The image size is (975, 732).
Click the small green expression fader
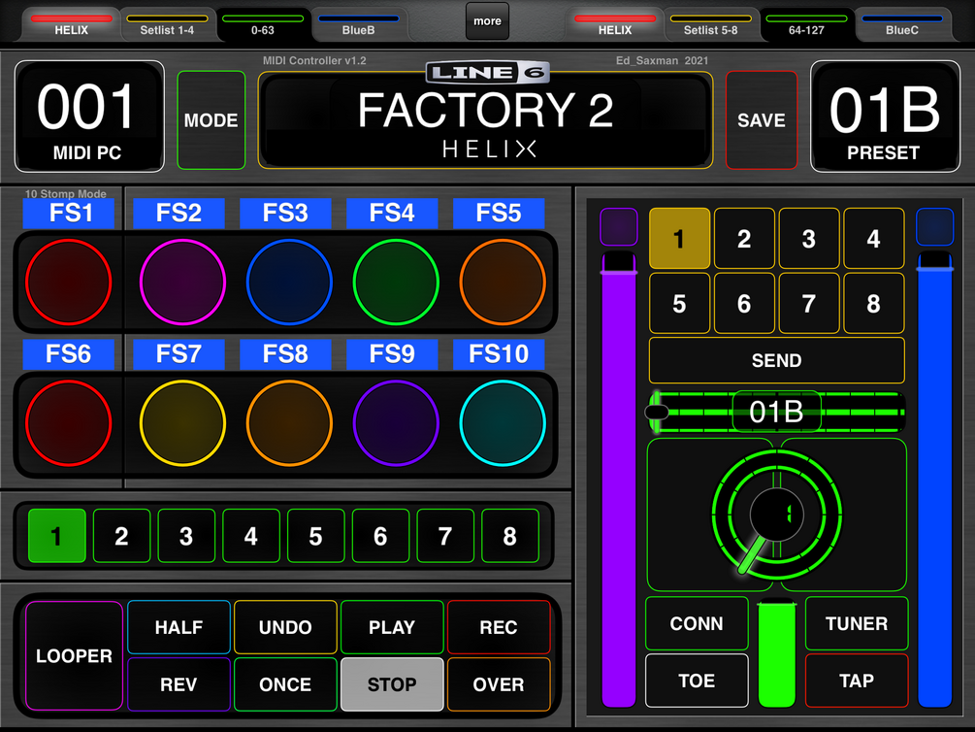777,653
